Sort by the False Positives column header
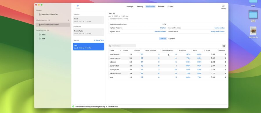Image resolution: width=261 pixels, height=113 pixels. pos(151,50)
